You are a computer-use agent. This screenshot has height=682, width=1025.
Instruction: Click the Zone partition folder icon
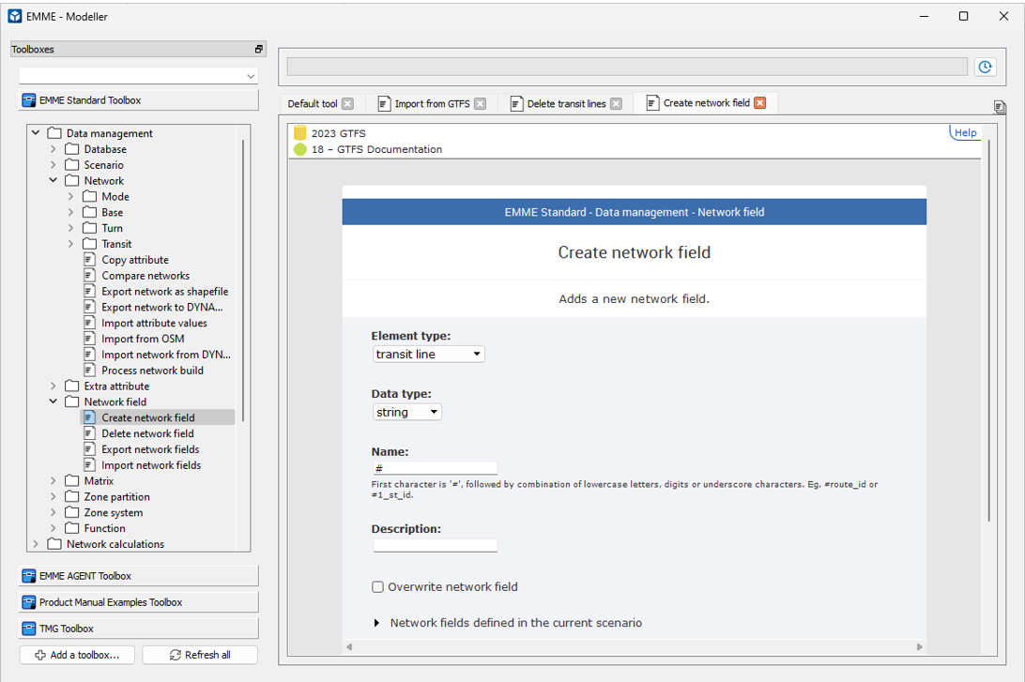pos(72,496)
